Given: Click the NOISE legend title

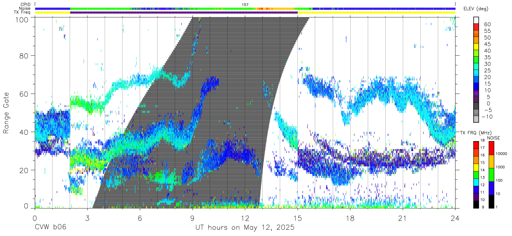Looking at the screenshot, I should click(x=494, y=138).
